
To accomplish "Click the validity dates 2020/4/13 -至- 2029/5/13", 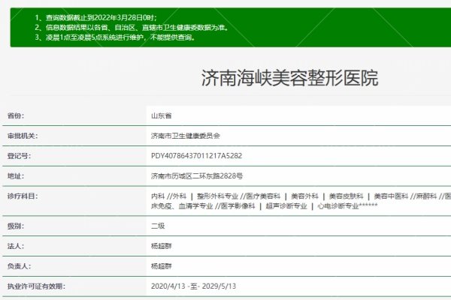I will (194, 286).
